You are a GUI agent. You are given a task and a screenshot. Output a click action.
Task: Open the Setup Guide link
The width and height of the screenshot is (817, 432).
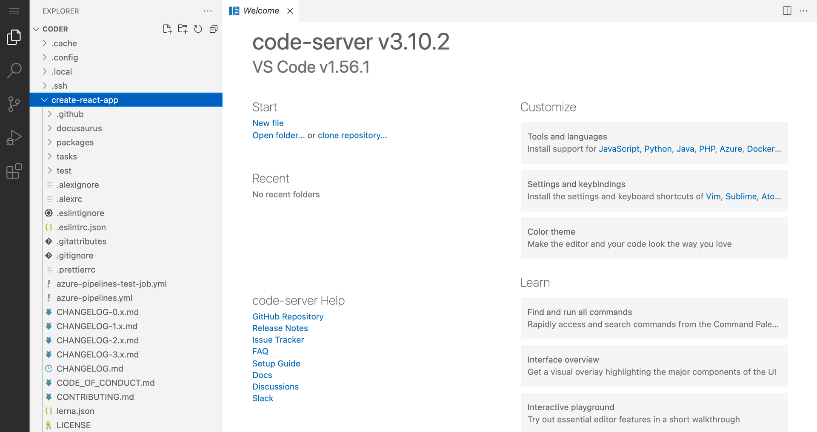click(276, 364)
